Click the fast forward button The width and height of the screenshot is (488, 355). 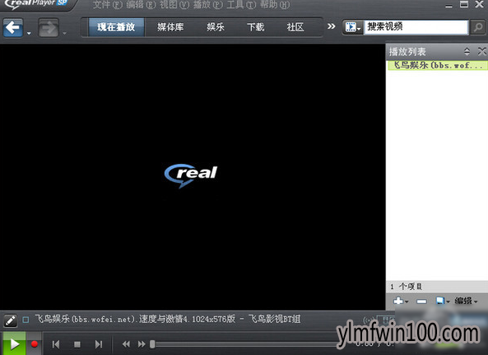pos(142,344)
